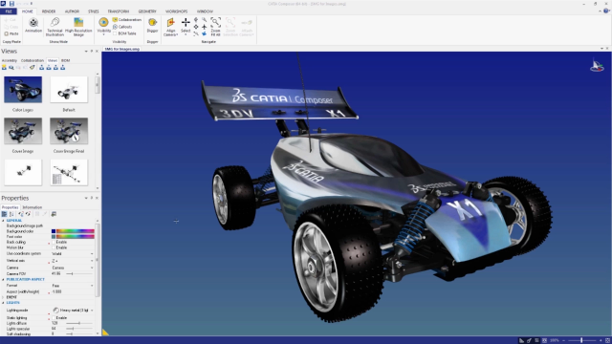Open the Information tab in Properties
The height and width of the screenshot is (344, 612).
pyautogui.click(x=32, y=207)
